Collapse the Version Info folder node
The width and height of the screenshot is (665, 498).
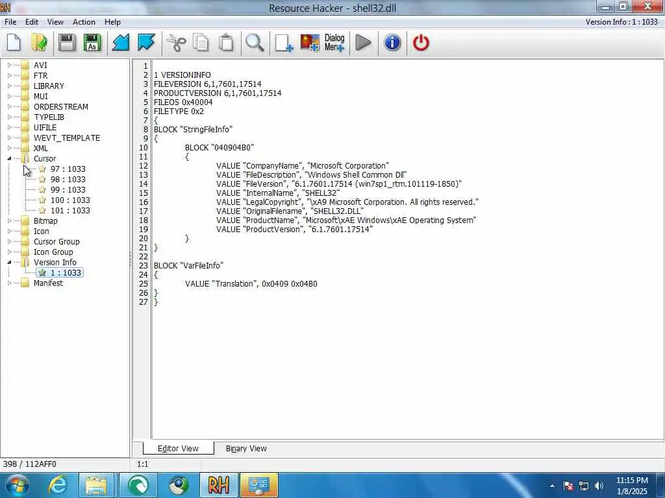9,263
